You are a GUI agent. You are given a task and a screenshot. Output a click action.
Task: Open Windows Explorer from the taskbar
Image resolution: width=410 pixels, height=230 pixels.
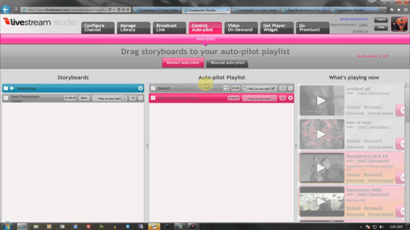click(x=36, y=226)
